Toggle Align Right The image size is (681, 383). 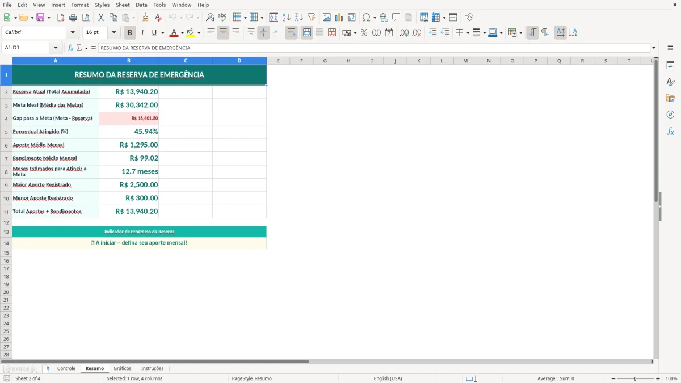(x=236, y=33)
